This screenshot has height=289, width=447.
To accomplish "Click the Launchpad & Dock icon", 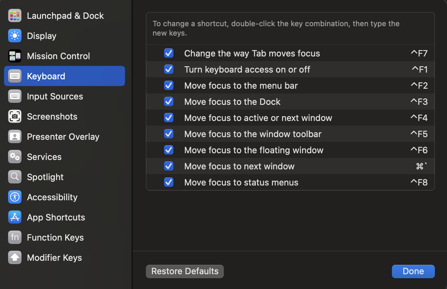I will [15, 16].
